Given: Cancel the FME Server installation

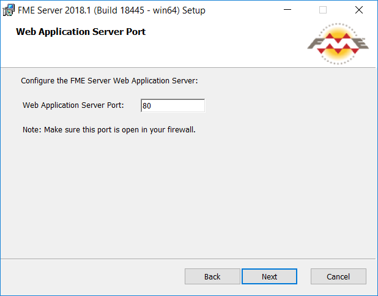Looking at the screenshot, I should pyautogui.click(x=338, y=276).
